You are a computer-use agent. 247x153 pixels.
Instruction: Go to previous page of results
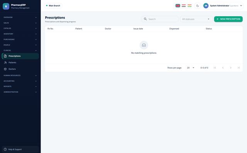pos(223,68)
